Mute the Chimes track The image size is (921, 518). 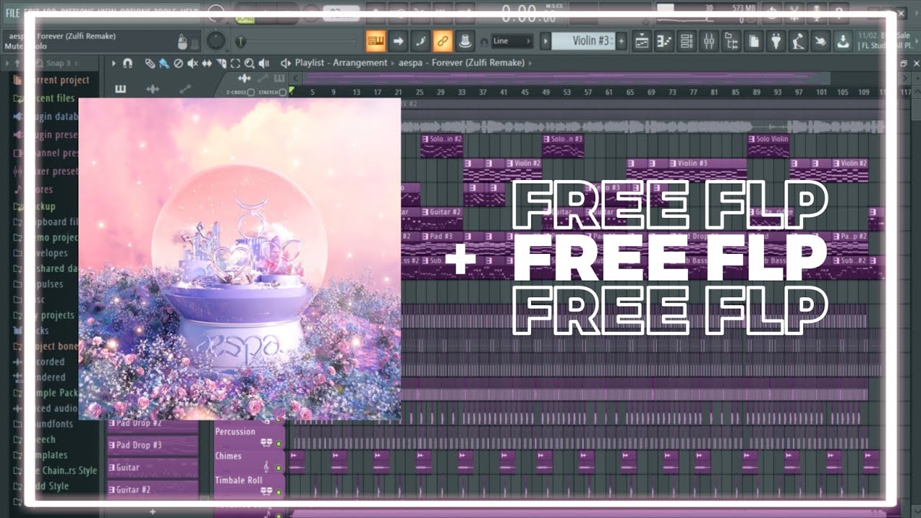(279, 468)
